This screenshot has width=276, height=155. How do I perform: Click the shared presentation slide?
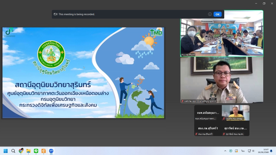click(x=83, y=73)
